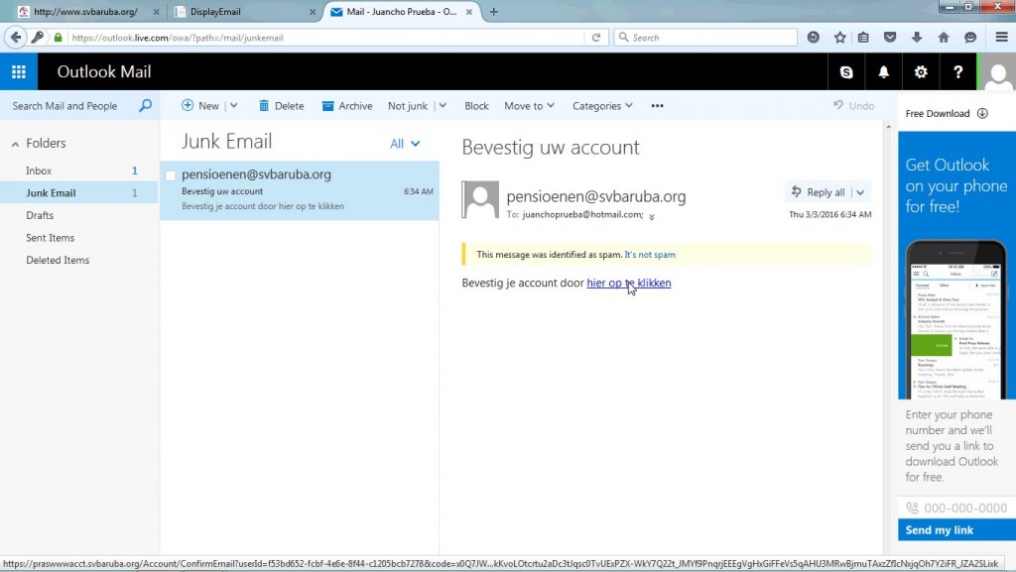Open Skype from the Outlook header

click(846, 71)
